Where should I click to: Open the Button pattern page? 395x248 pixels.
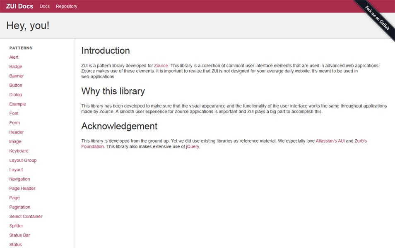point(16,85)
